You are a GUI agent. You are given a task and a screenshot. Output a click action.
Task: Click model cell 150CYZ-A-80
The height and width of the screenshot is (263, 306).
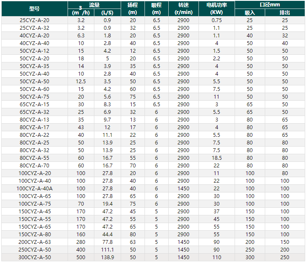point(34,234)
